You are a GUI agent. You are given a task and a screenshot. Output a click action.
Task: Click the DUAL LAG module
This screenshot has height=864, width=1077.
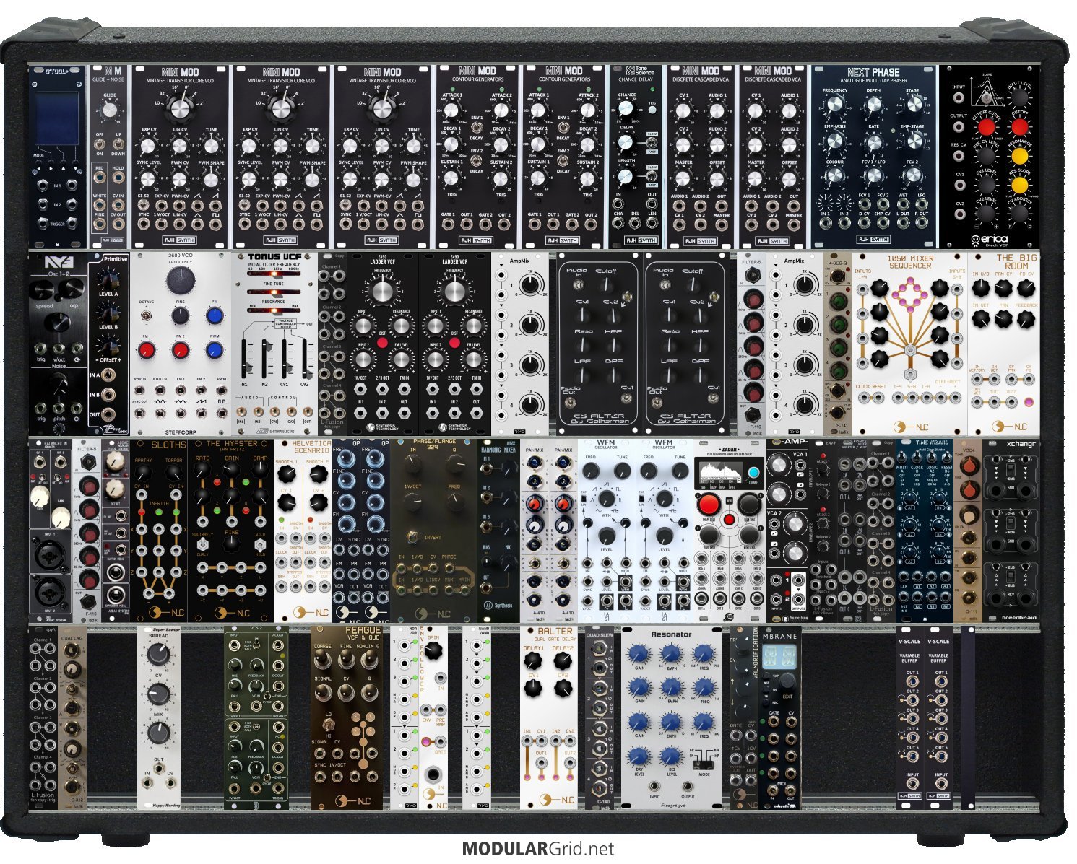click(x=72, y=717)
